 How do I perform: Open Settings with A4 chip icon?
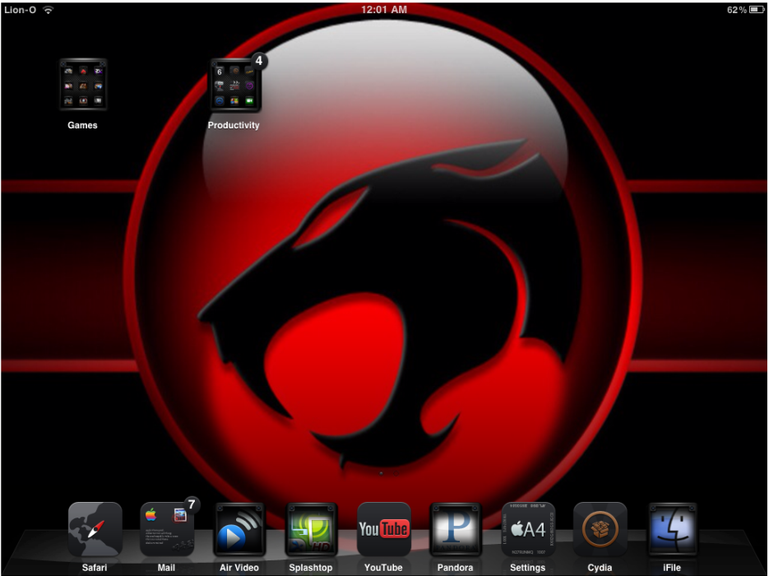pos(528,529)
